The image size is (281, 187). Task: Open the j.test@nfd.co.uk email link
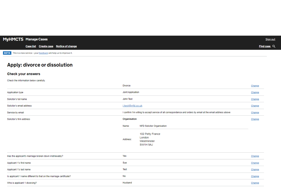coord(132,106)
